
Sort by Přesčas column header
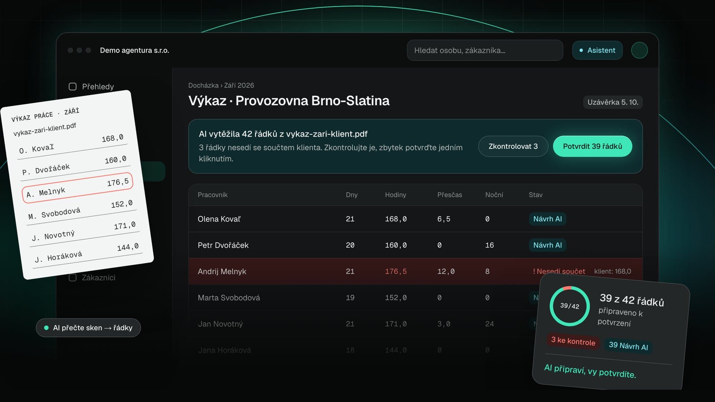click(449, 195)
